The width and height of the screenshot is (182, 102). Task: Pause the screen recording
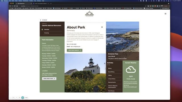20,97
